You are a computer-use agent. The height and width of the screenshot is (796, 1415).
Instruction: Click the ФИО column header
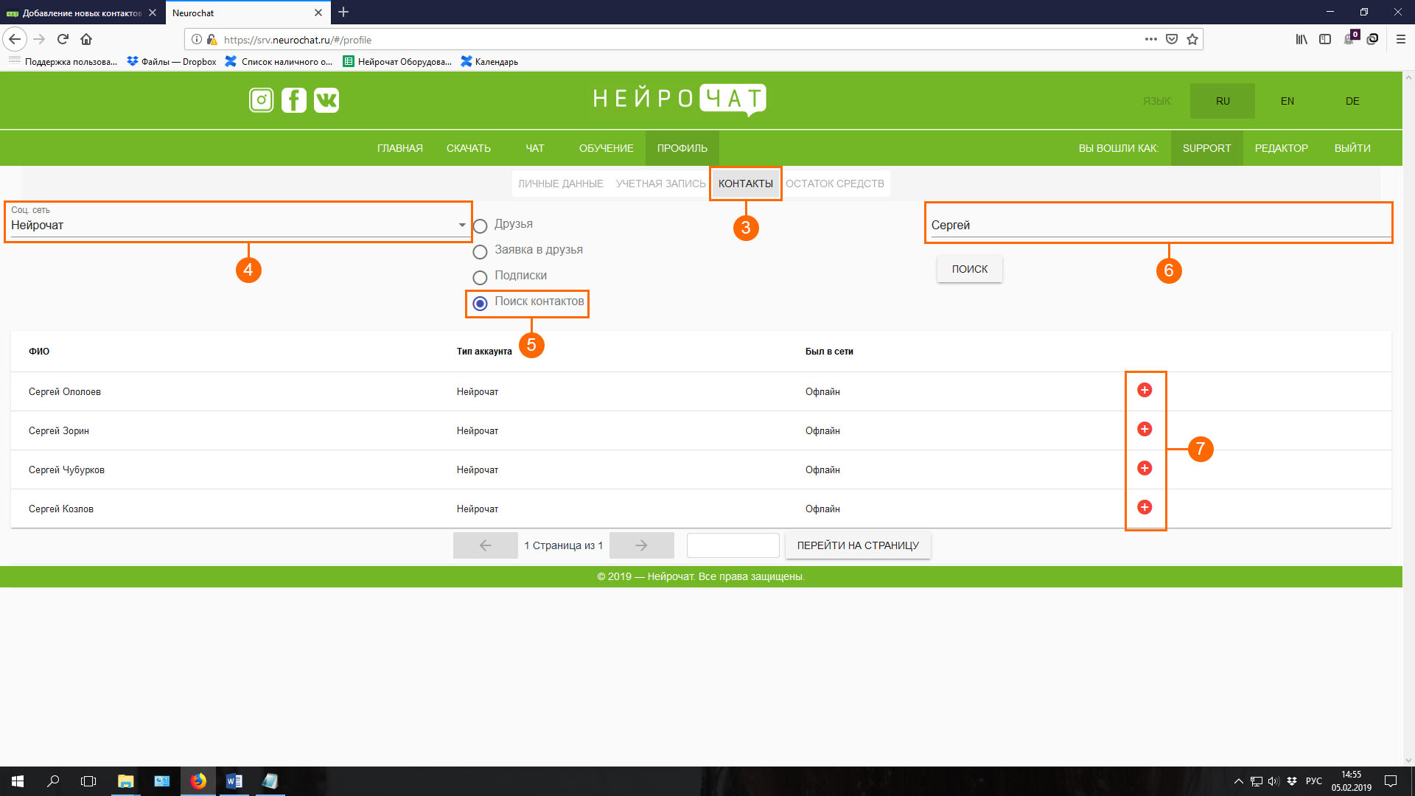pos(39,352)
